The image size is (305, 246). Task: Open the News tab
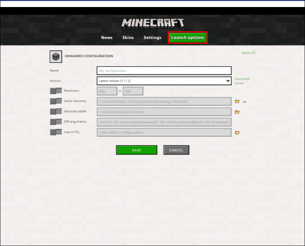(x=107, y=38)
